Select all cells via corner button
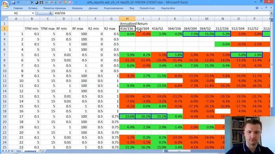 pyautogui.click(x=4, y=19)
